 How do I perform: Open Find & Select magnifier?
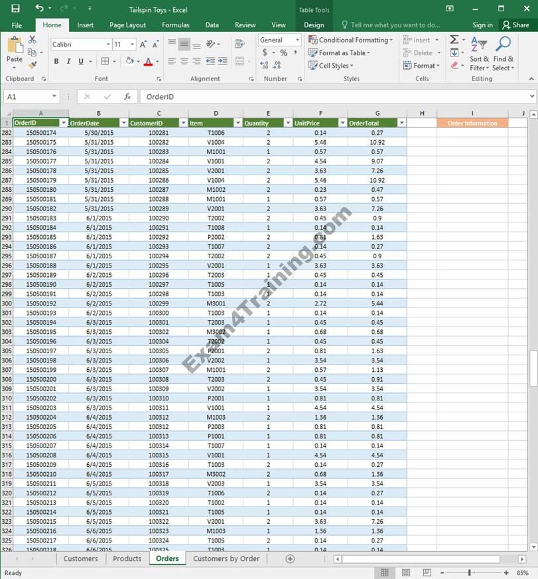click(503, 53)
